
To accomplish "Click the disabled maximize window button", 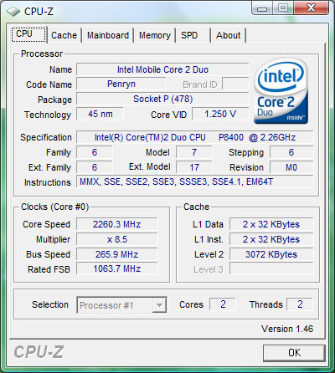I will [283, 8].
